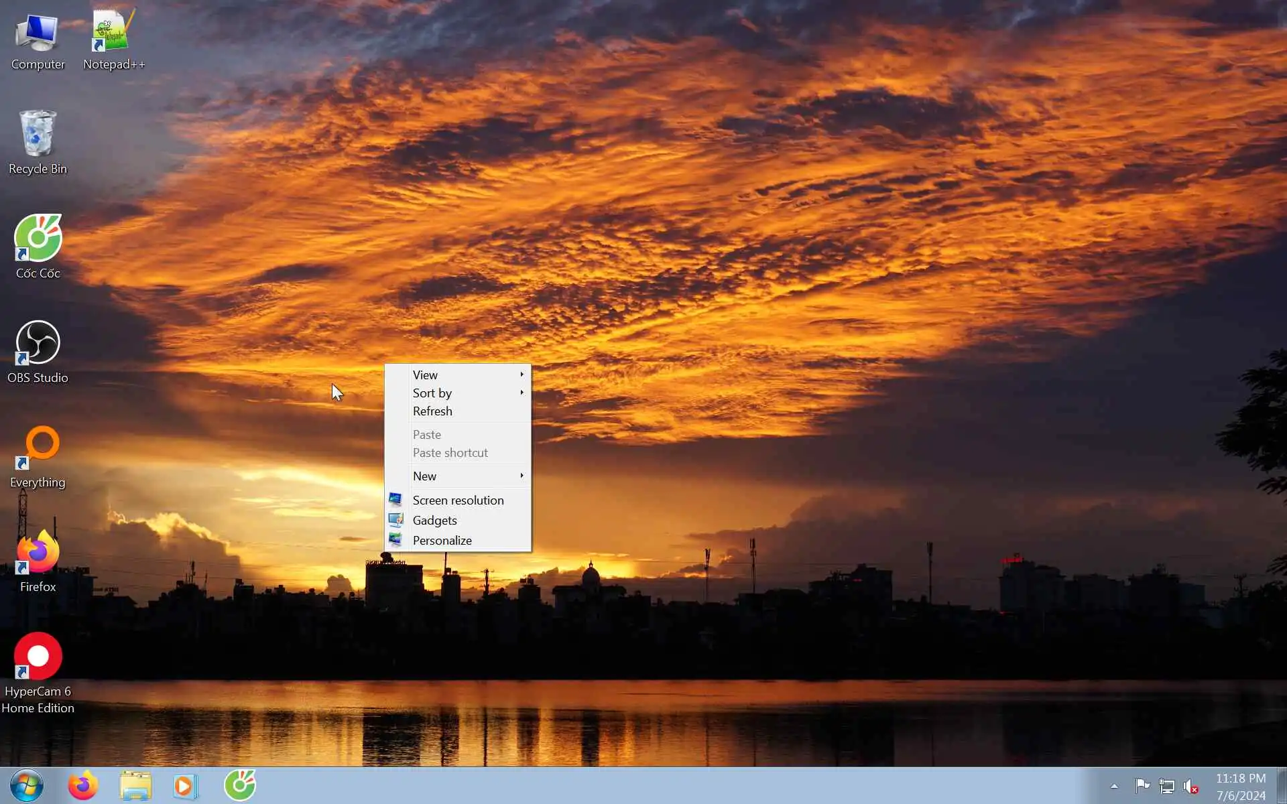
Task: Click Personalize in the context menu
Action: 442,541
